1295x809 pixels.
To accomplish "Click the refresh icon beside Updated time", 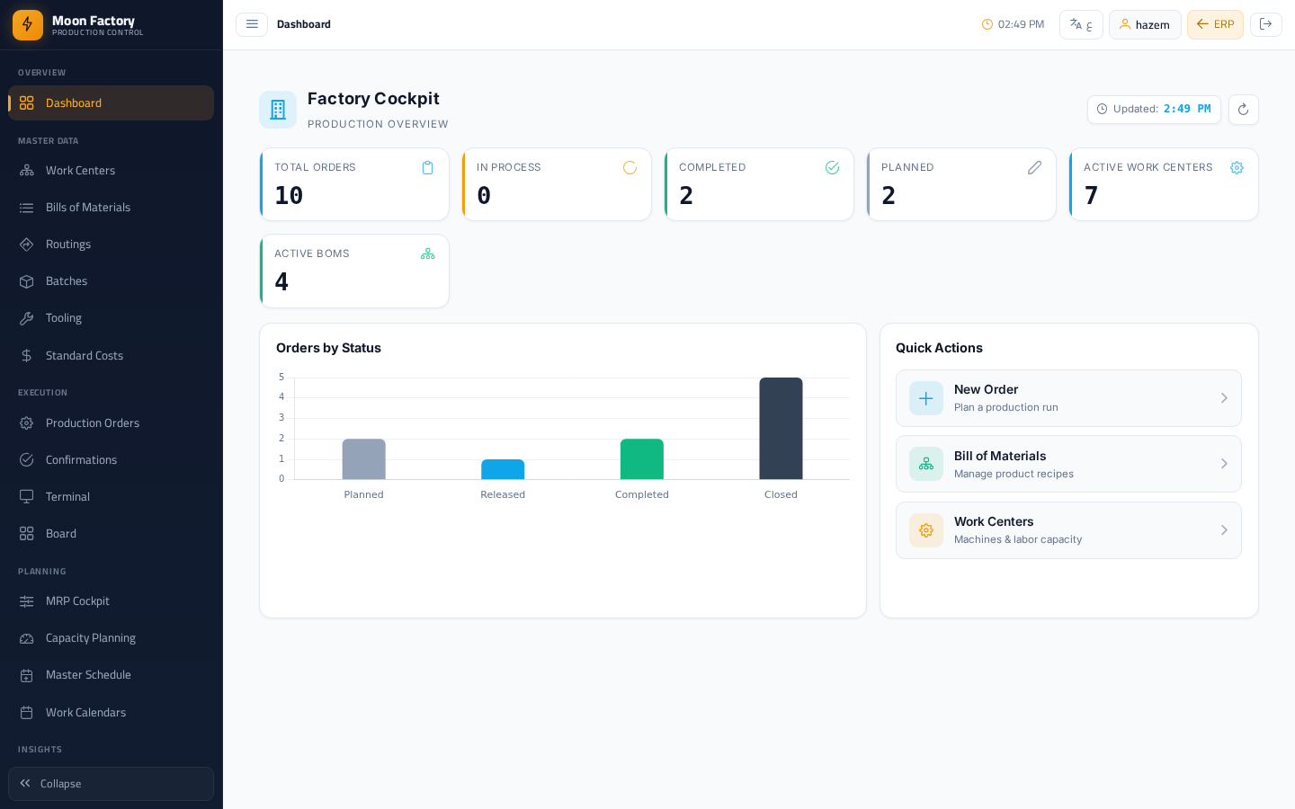I will pyautogui.click(x=1243, y=110).
